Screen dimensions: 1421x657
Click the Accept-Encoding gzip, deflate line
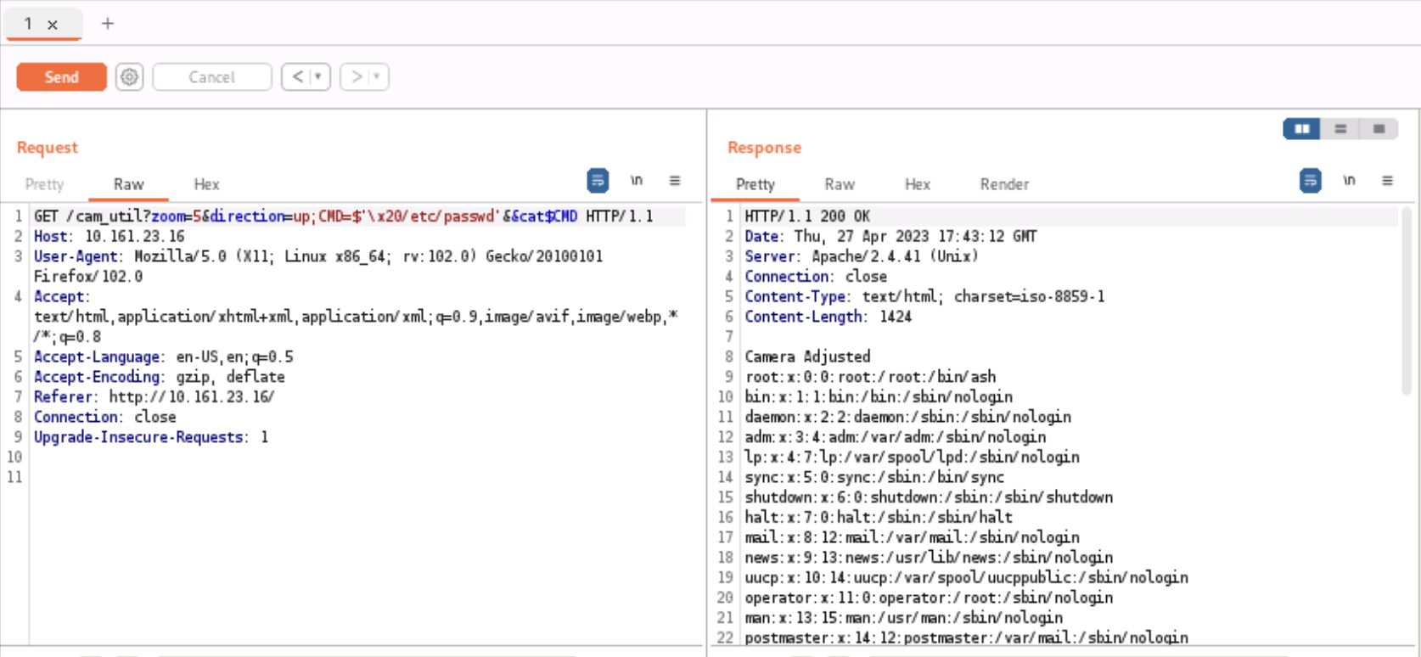[x=160, y=377]
